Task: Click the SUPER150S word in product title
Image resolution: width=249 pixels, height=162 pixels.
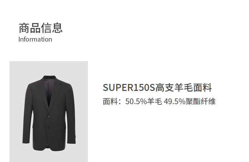Action: click(129, 87)
